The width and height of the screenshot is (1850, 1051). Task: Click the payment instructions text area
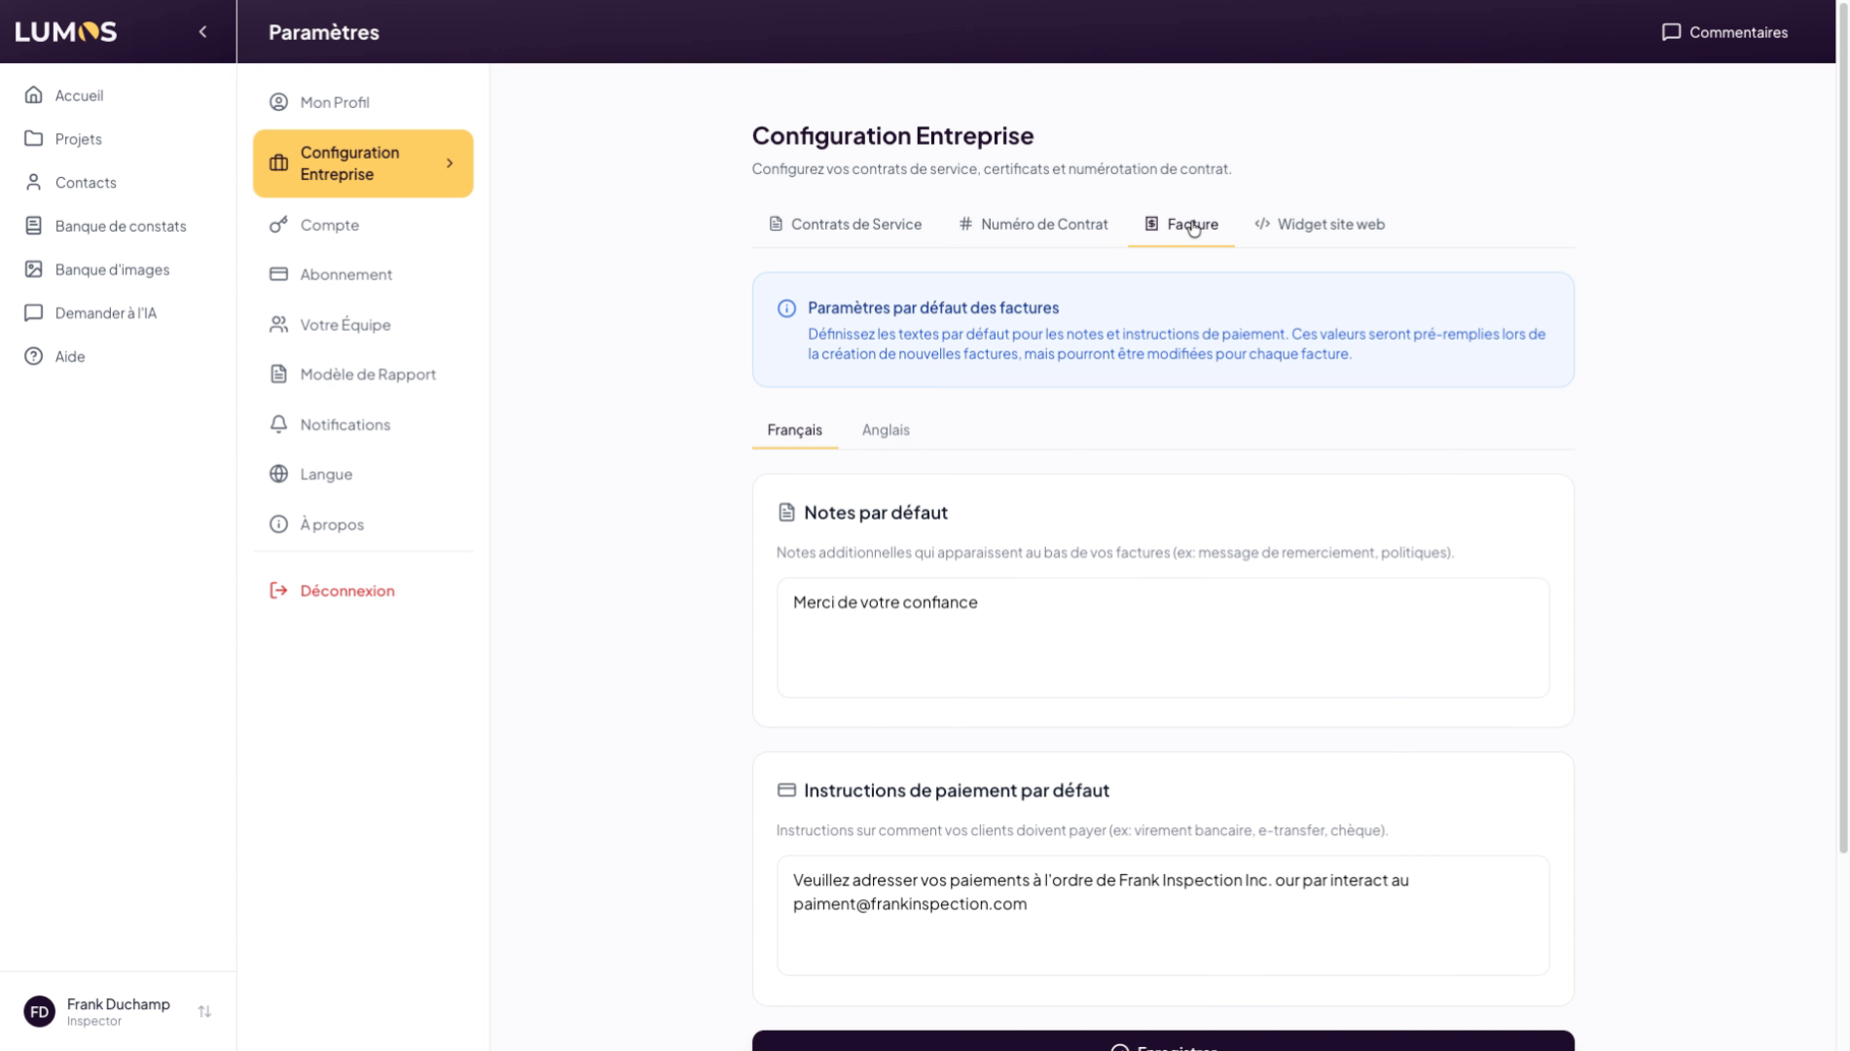pyautogui.click(x=1162, y=915)
